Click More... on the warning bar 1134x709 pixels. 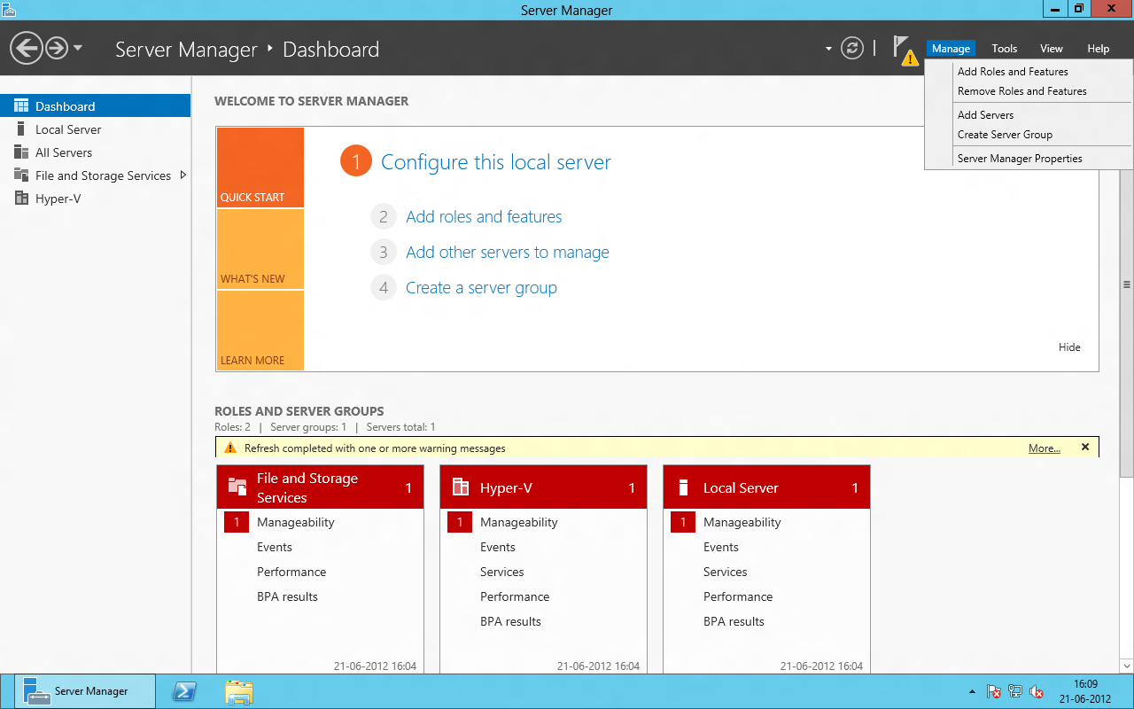tap(1045, 448)
